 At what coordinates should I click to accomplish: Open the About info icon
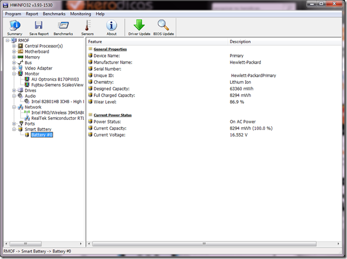pyautogui.click(x=112, y=28)
